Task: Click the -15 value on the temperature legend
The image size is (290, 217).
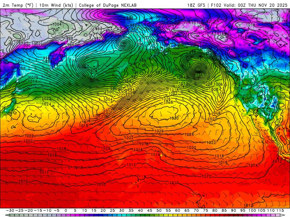Action: pos(38,210)
